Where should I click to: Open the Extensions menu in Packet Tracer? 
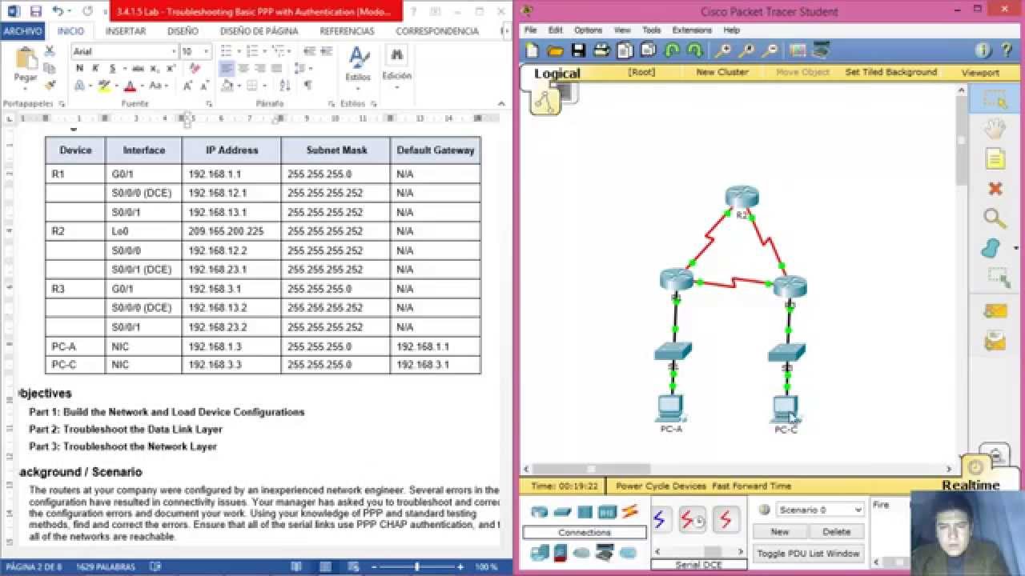[x=692, y=30]
